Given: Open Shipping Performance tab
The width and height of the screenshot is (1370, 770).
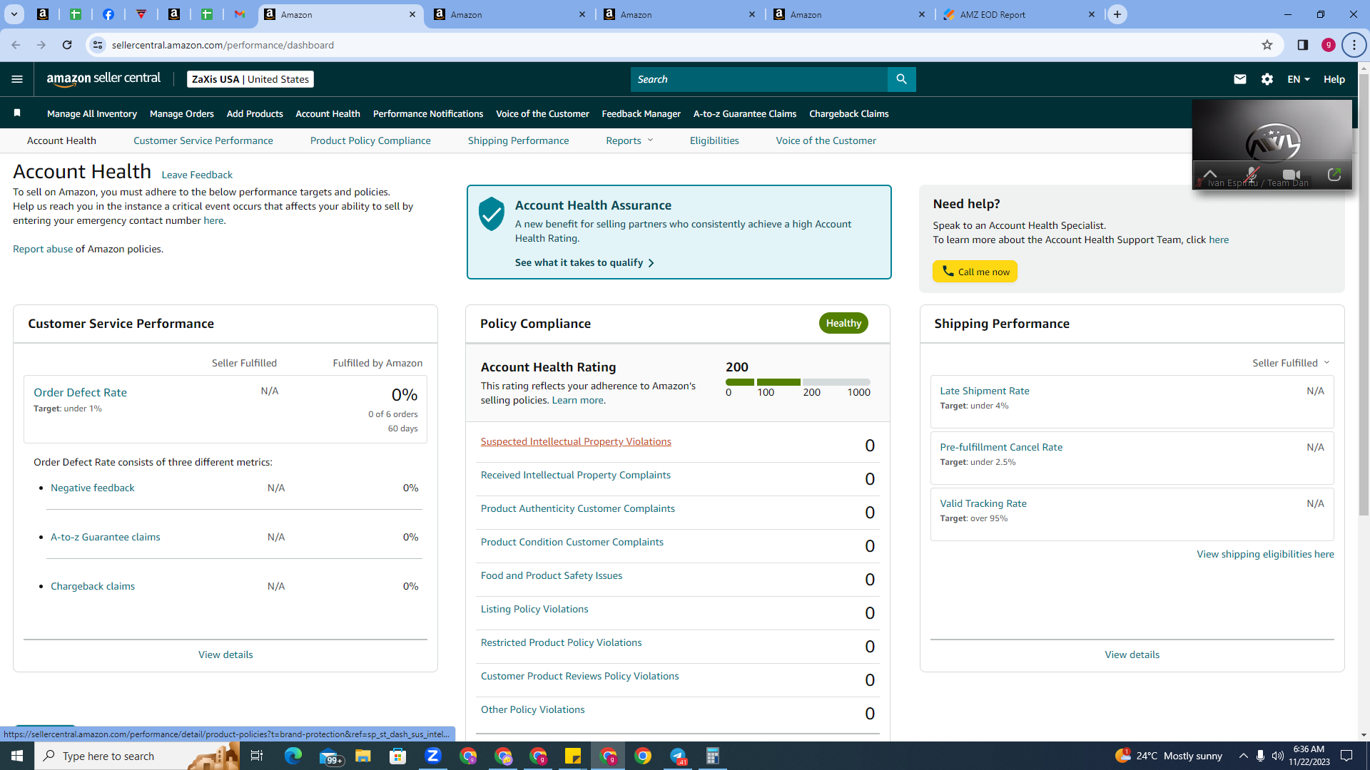Looking at the screenshot, I should point(519,140).
